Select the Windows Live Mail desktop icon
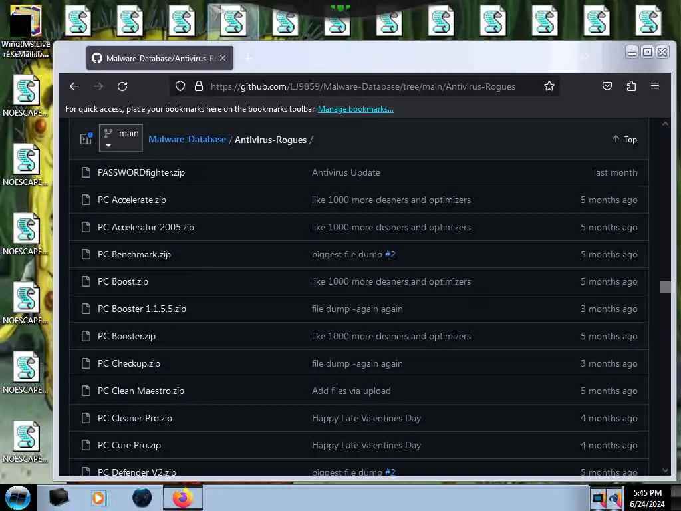The height and width of the screenshot is (511, 681). (26, 31)
